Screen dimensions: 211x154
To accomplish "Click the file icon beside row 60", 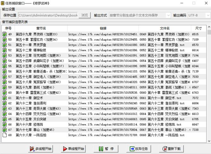I will (x=5, y=92).
